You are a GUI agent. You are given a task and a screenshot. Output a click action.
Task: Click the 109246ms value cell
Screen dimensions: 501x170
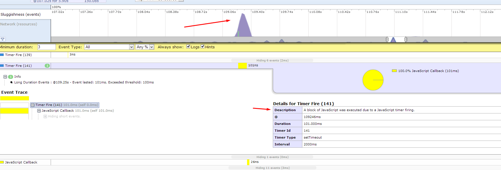[401, 117]
